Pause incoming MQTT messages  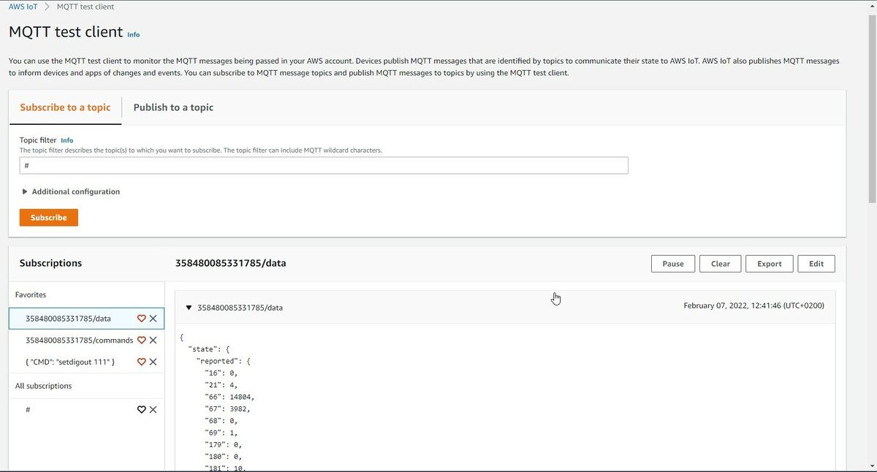click(x=672, y=263)
